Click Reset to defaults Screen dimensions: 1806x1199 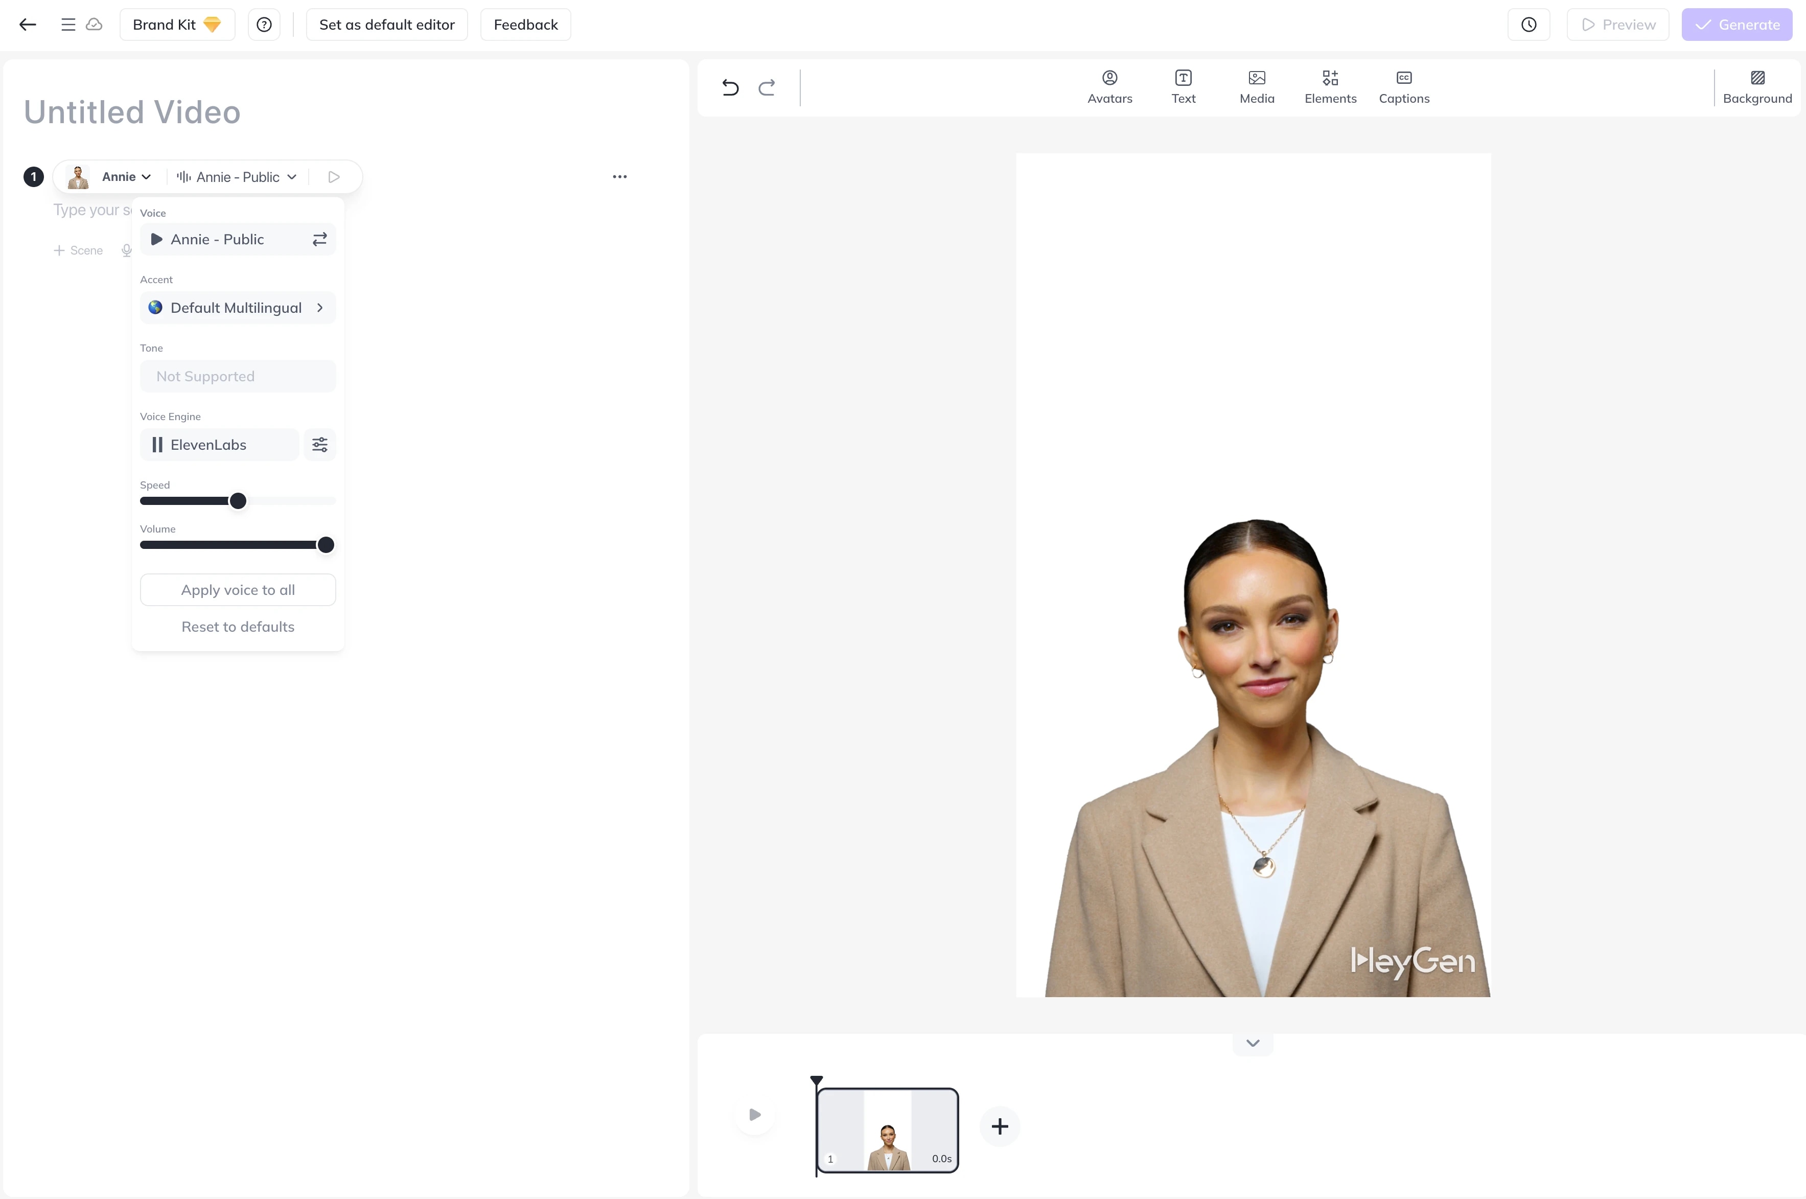(238, 626)
